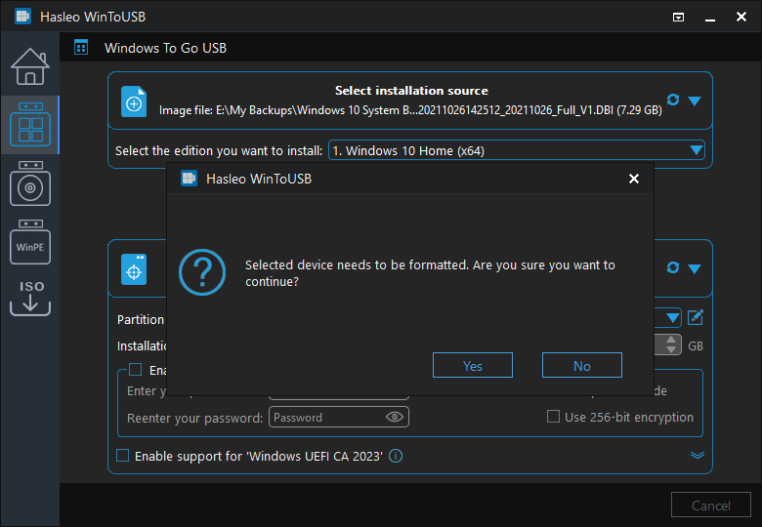Enable Use 256-bit encryption checkbox
This screenshot has width=762, height=527.
click(553, 417)
